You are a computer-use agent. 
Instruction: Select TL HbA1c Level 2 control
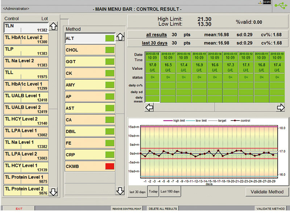coord(26,39)
